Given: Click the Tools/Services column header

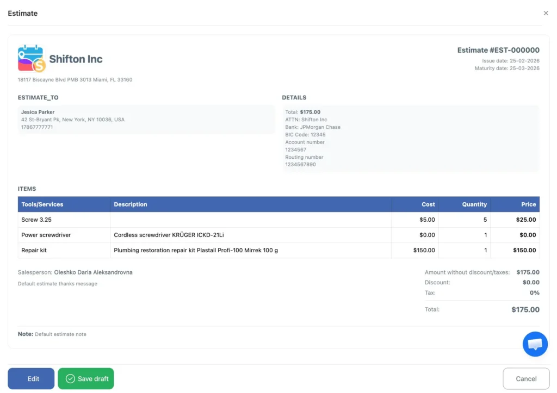Looking at the screenshot, I should (42, 204).
